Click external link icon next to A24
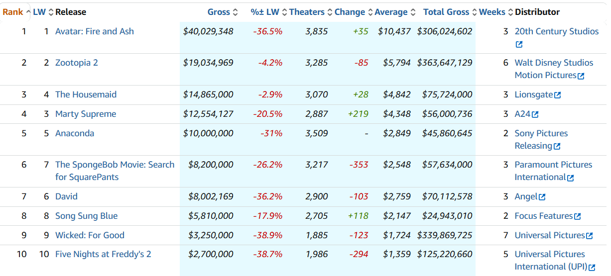Screen dimensions: 611x276 click(x=535, y=114)
